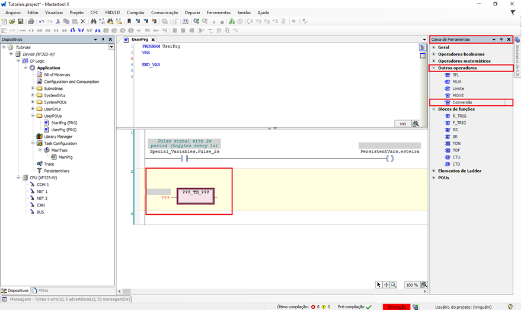
Task: Click the Save project icon
Action: tap(21, 21)
